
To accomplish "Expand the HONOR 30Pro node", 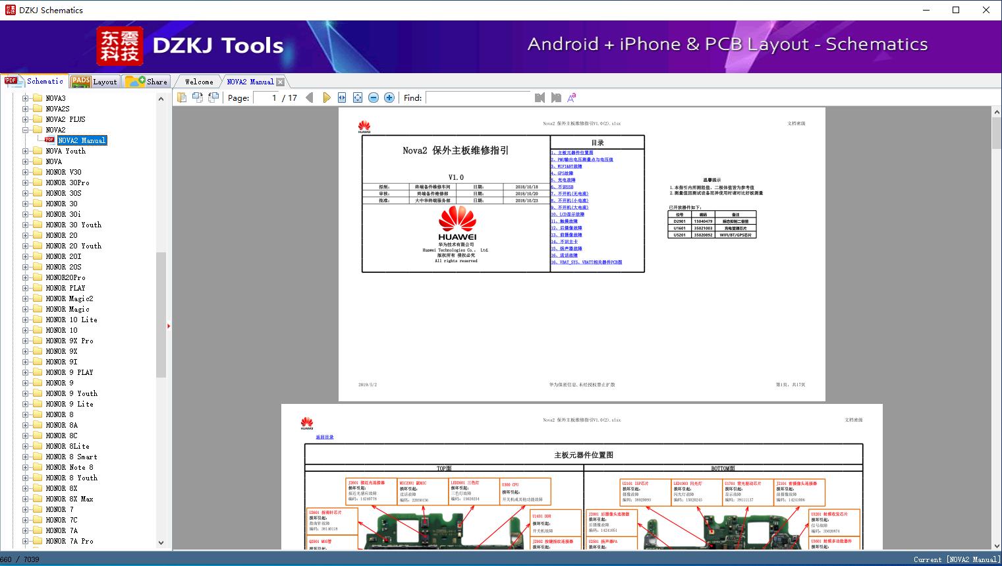I will click(x=25, y=183).
